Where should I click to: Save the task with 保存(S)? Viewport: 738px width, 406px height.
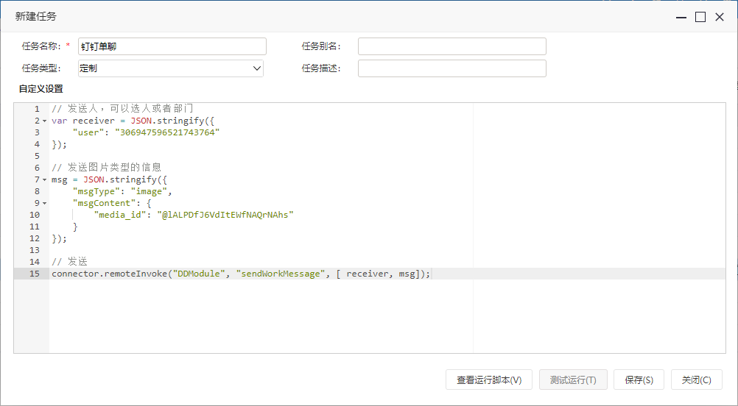(639, 380)
